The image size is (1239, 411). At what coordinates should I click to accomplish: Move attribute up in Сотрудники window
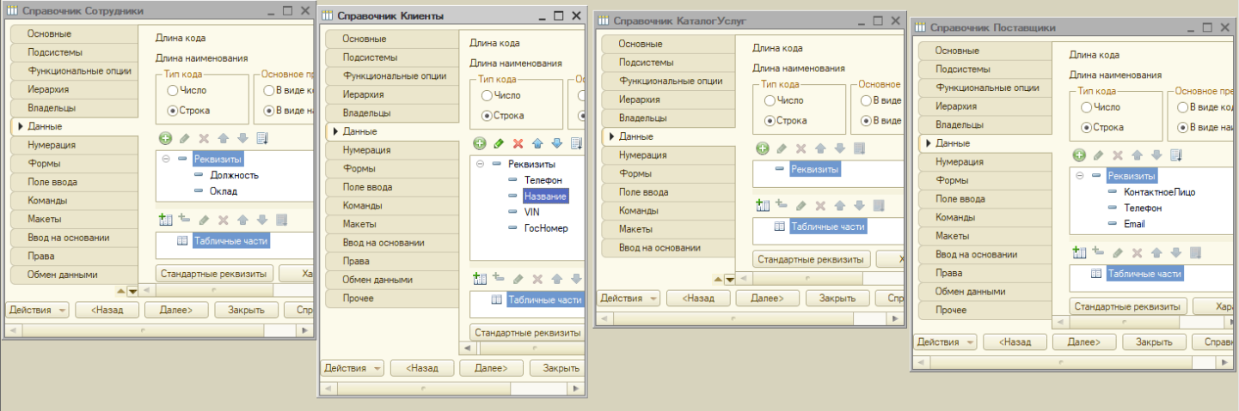point(223,138)
